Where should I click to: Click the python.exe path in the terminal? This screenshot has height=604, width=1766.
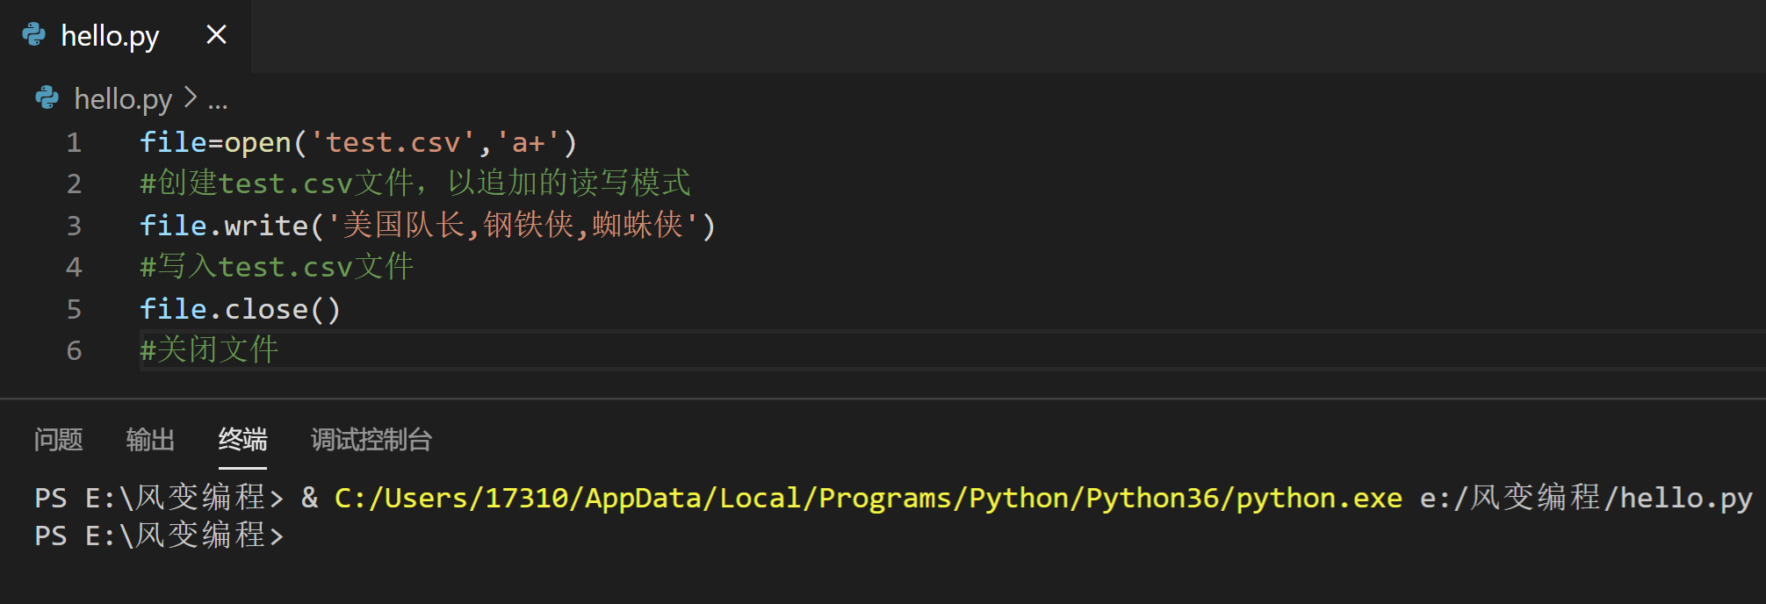tap(869, 498)
